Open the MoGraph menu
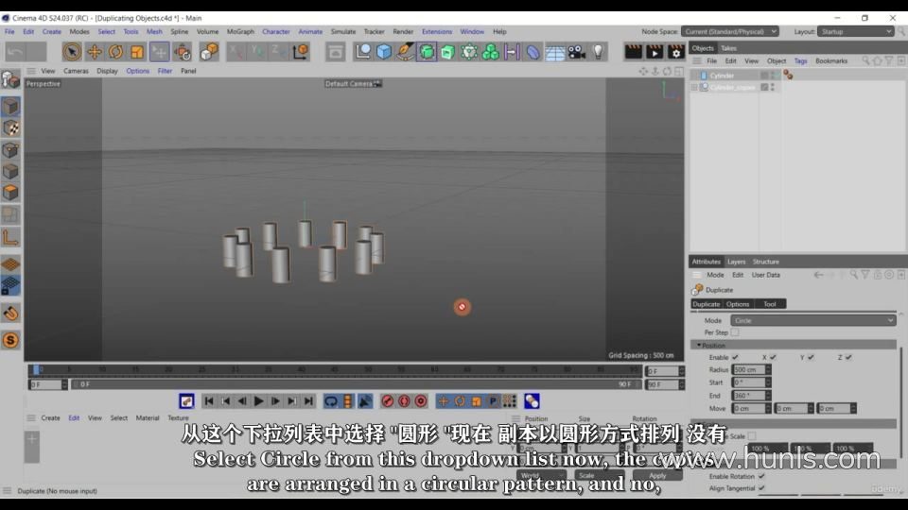 (240, 32)
